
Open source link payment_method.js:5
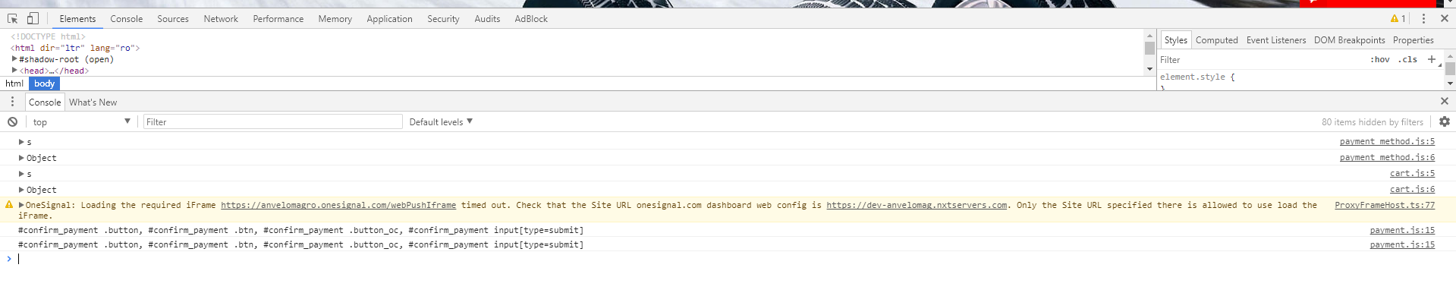tap(1387, 142)
